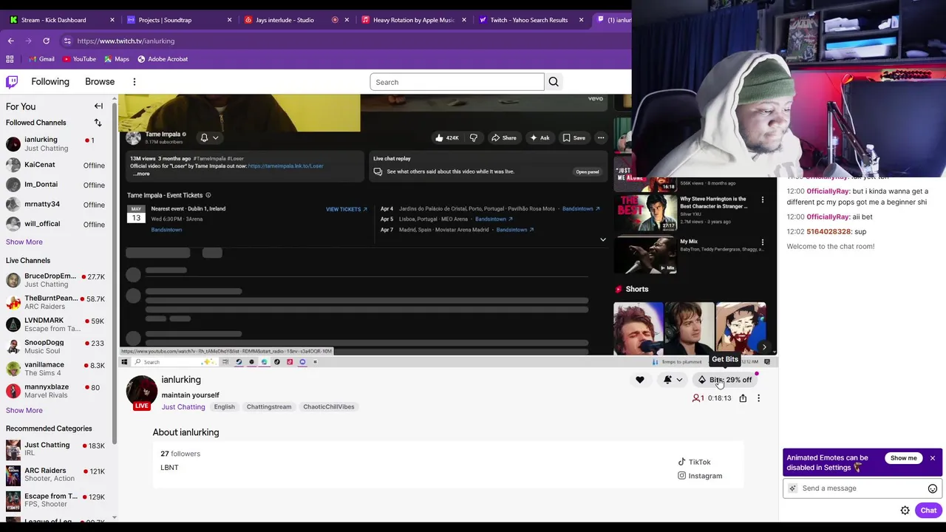Open the Maps bookmark
The height and width of the screenshot is (532, 946).
(117, 59)
